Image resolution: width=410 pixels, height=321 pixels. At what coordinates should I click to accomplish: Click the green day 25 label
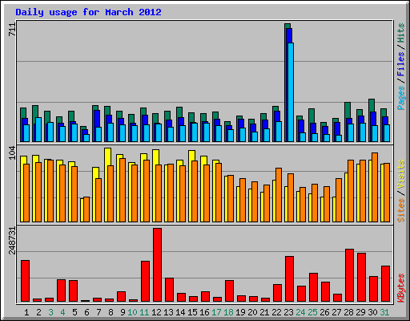point(312,312)
